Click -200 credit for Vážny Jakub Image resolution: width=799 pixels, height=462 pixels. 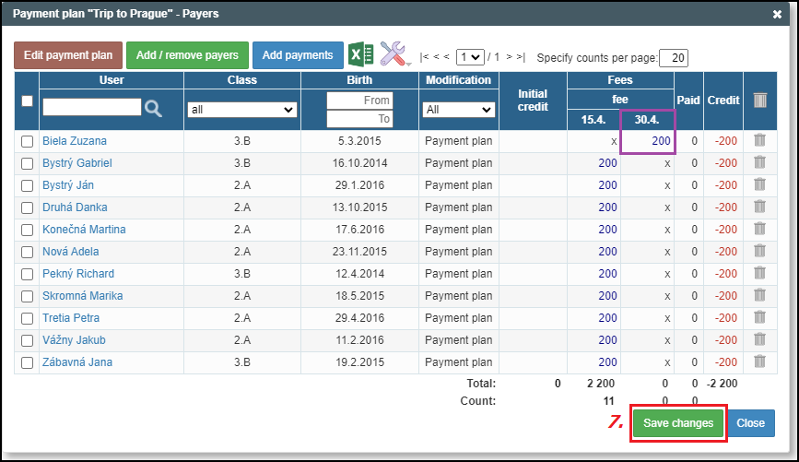[x=725, y=340]
